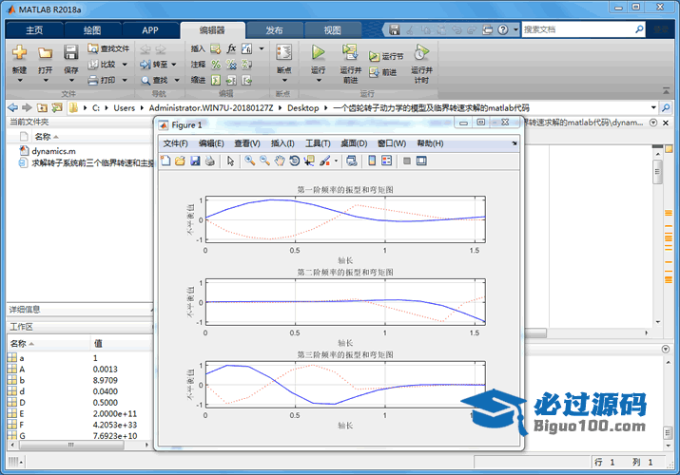Screen dimensions: 680x475
Task: Click the fx insert function icon
Action: tap(232, 48)
